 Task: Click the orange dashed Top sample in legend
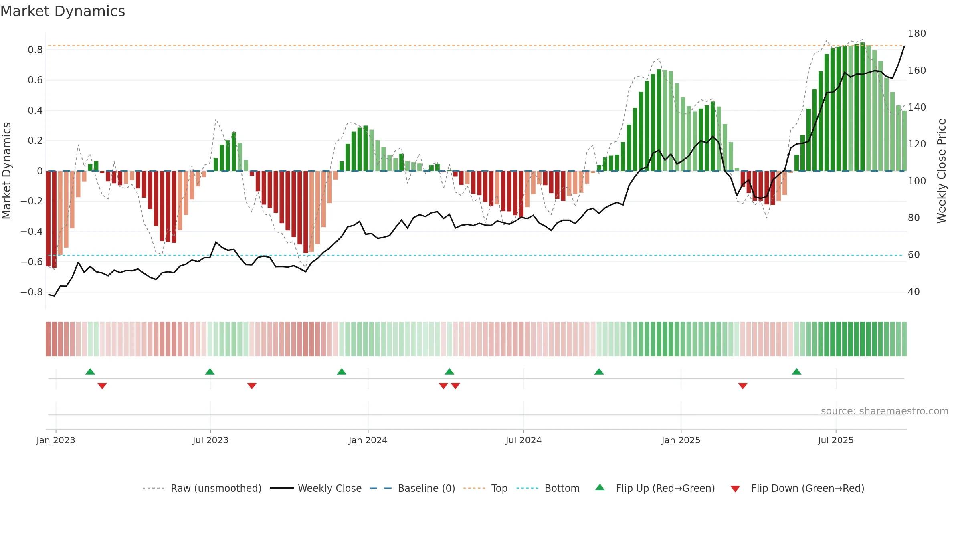(474, 488)
